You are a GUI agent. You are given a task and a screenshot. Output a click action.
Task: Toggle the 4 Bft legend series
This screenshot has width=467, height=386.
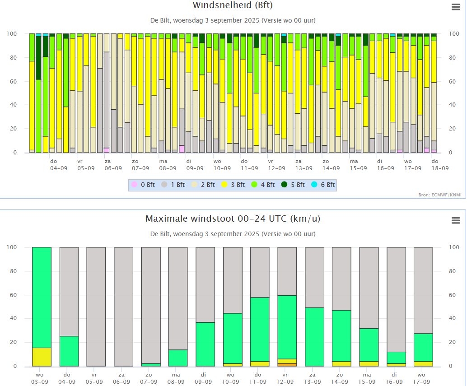click(x=263, y=185)
